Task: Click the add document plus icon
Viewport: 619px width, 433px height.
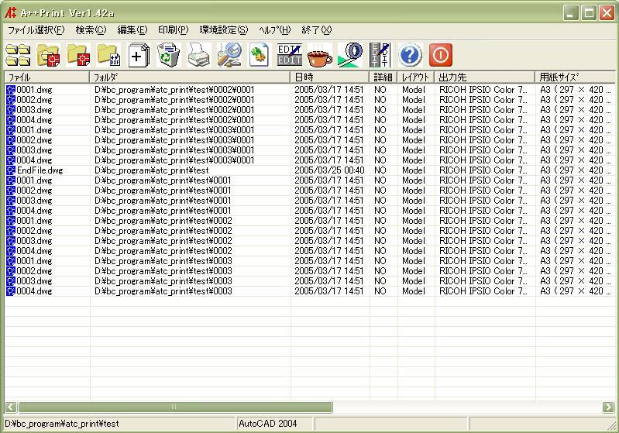Action: pyautogui.click(x=138, y=55)
